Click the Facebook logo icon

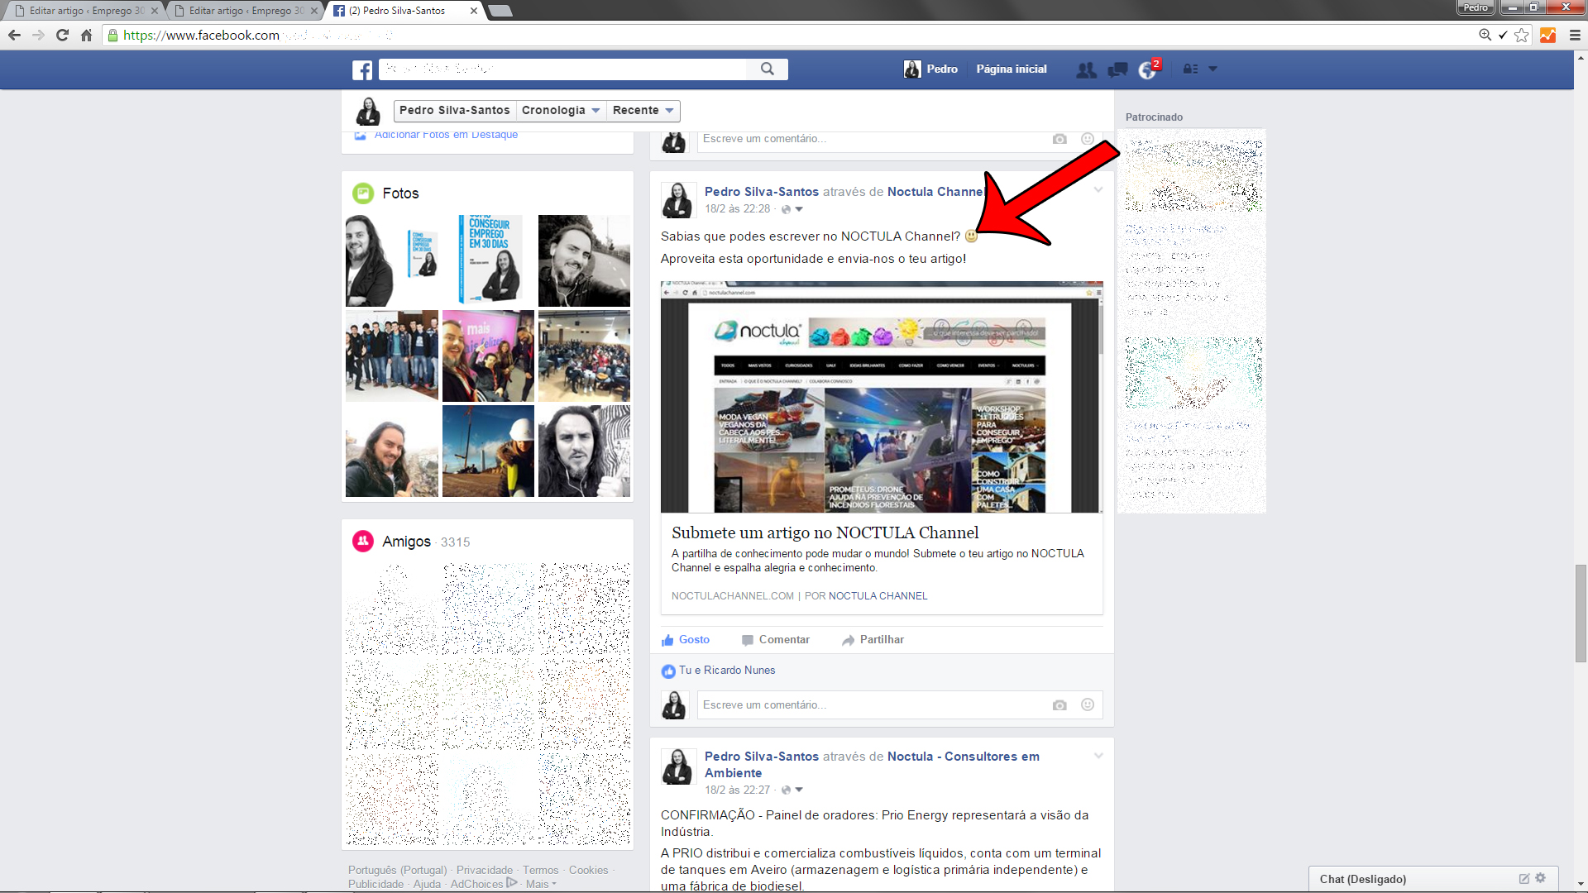pos(362,69)
